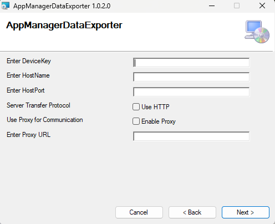Close the AppManagerDataExporter window

pos(262,6)
